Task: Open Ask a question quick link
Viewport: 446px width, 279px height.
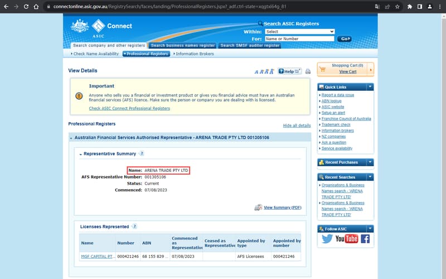Action: (334, 142)
